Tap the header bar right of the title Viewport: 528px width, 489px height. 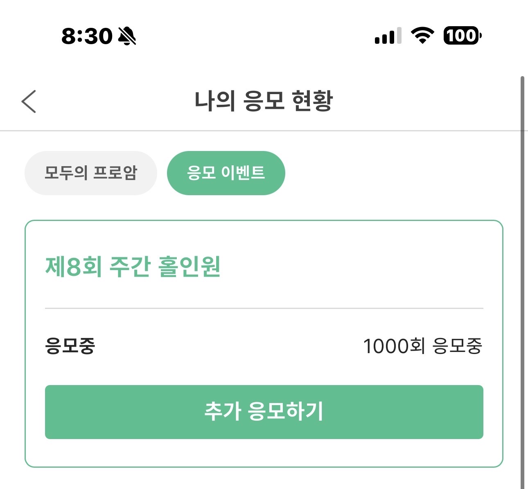[426, 101]
